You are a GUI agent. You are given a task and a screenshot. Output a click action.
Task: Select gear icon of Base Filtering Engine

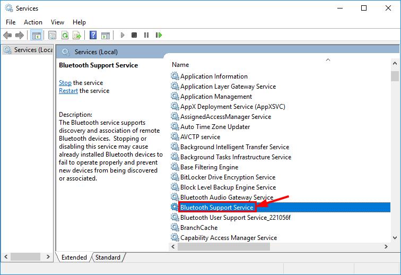tap(175, 167)
